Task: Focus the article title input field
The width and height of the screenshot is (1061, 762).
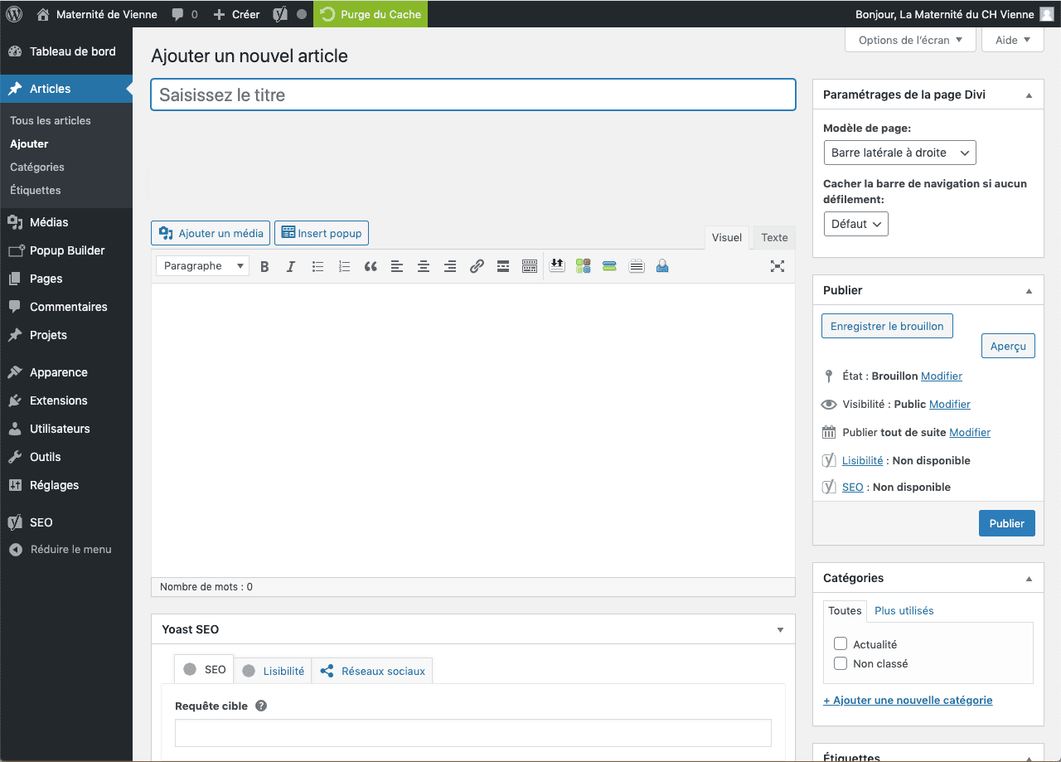Action: [472, 95]
